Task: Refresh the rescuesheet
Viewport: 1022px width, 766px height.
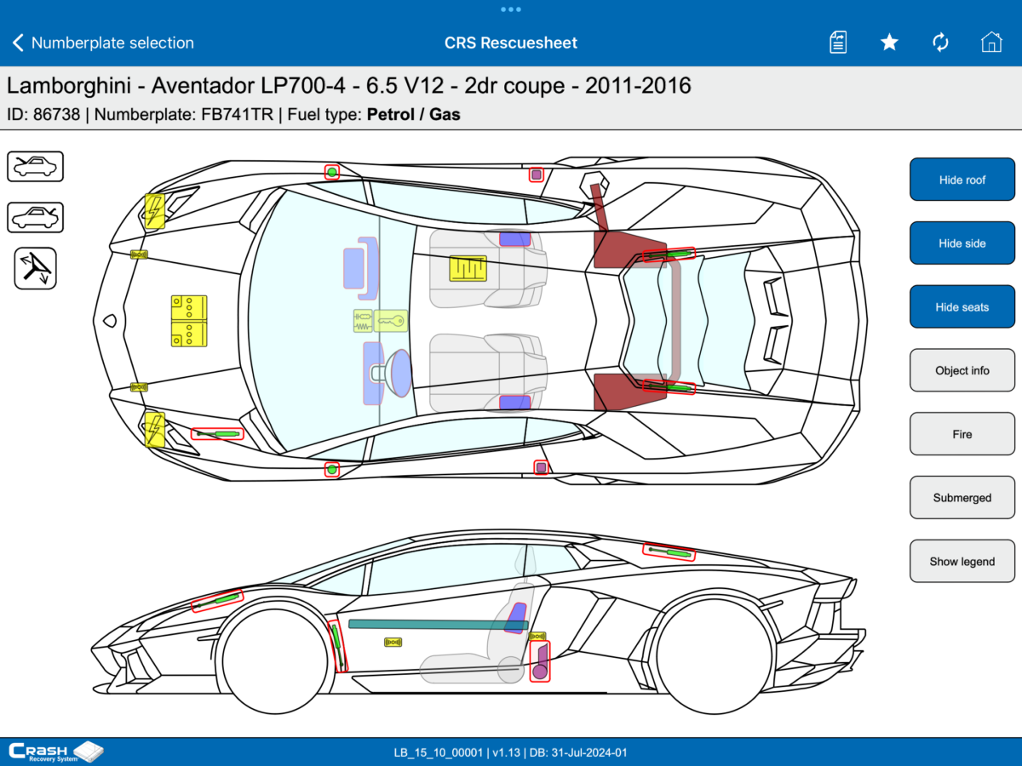Action: click(x=940, y=43)
